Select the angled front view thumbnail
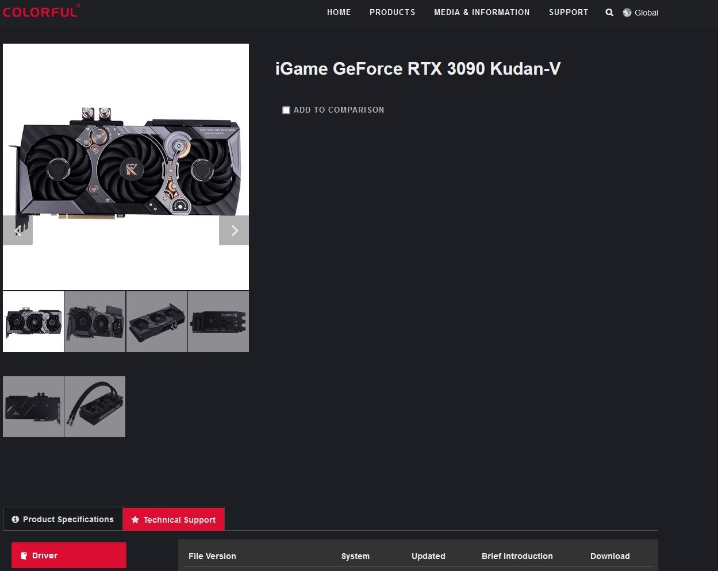The height and width of the screenshot is (571, 718). (95, 322)
